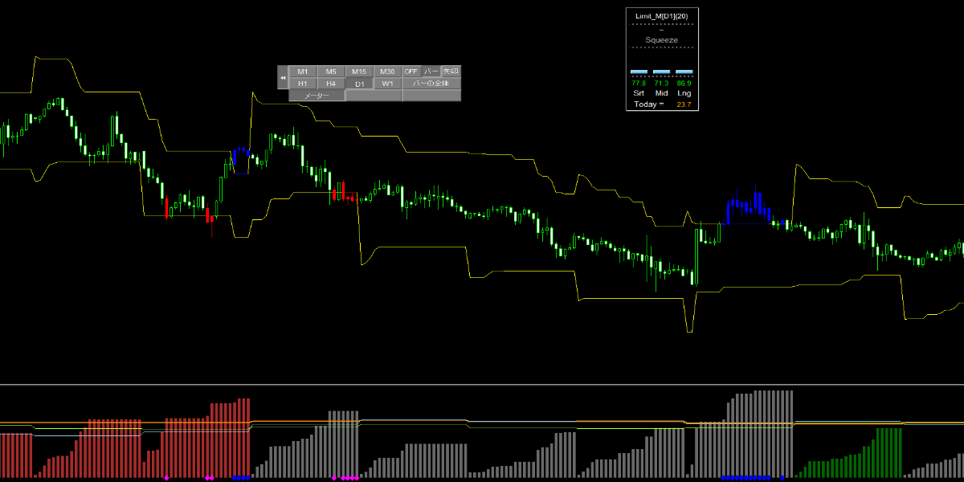
Task: Click the Limit_M[D1](20) panel title
Action: [661, 16]
